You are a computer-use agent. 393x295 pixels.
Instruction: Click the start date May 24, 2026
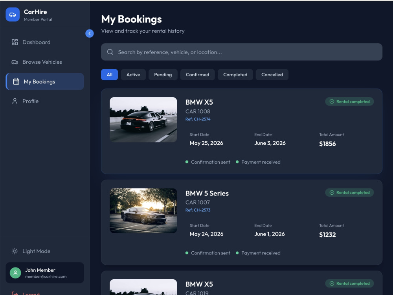(206, 234)
